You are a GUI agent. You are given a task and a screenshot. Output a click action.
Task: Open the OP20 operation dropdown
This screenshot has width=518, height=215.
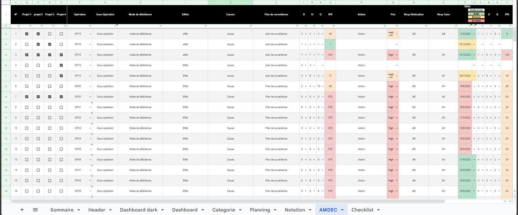pos(90,86)
